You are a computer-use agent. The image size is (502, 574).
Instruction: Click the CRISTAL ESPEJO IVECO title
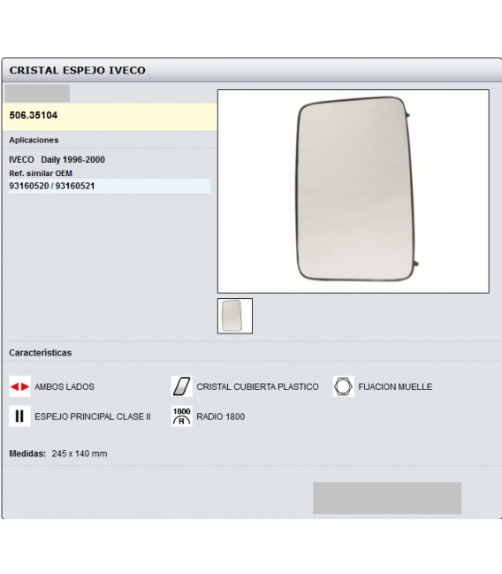click(x=77, y=70)
